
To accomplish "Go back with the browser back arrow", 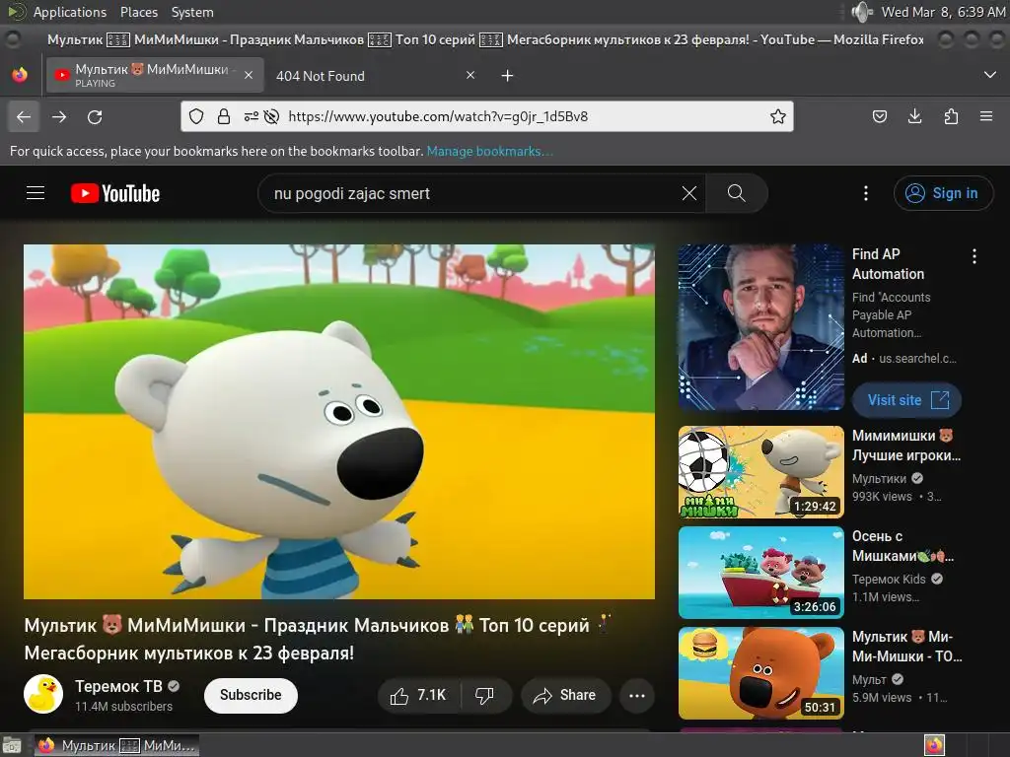I will 24,116.
